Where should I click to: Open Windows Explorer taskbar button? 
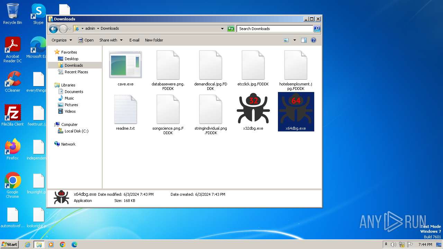point(39,245)
